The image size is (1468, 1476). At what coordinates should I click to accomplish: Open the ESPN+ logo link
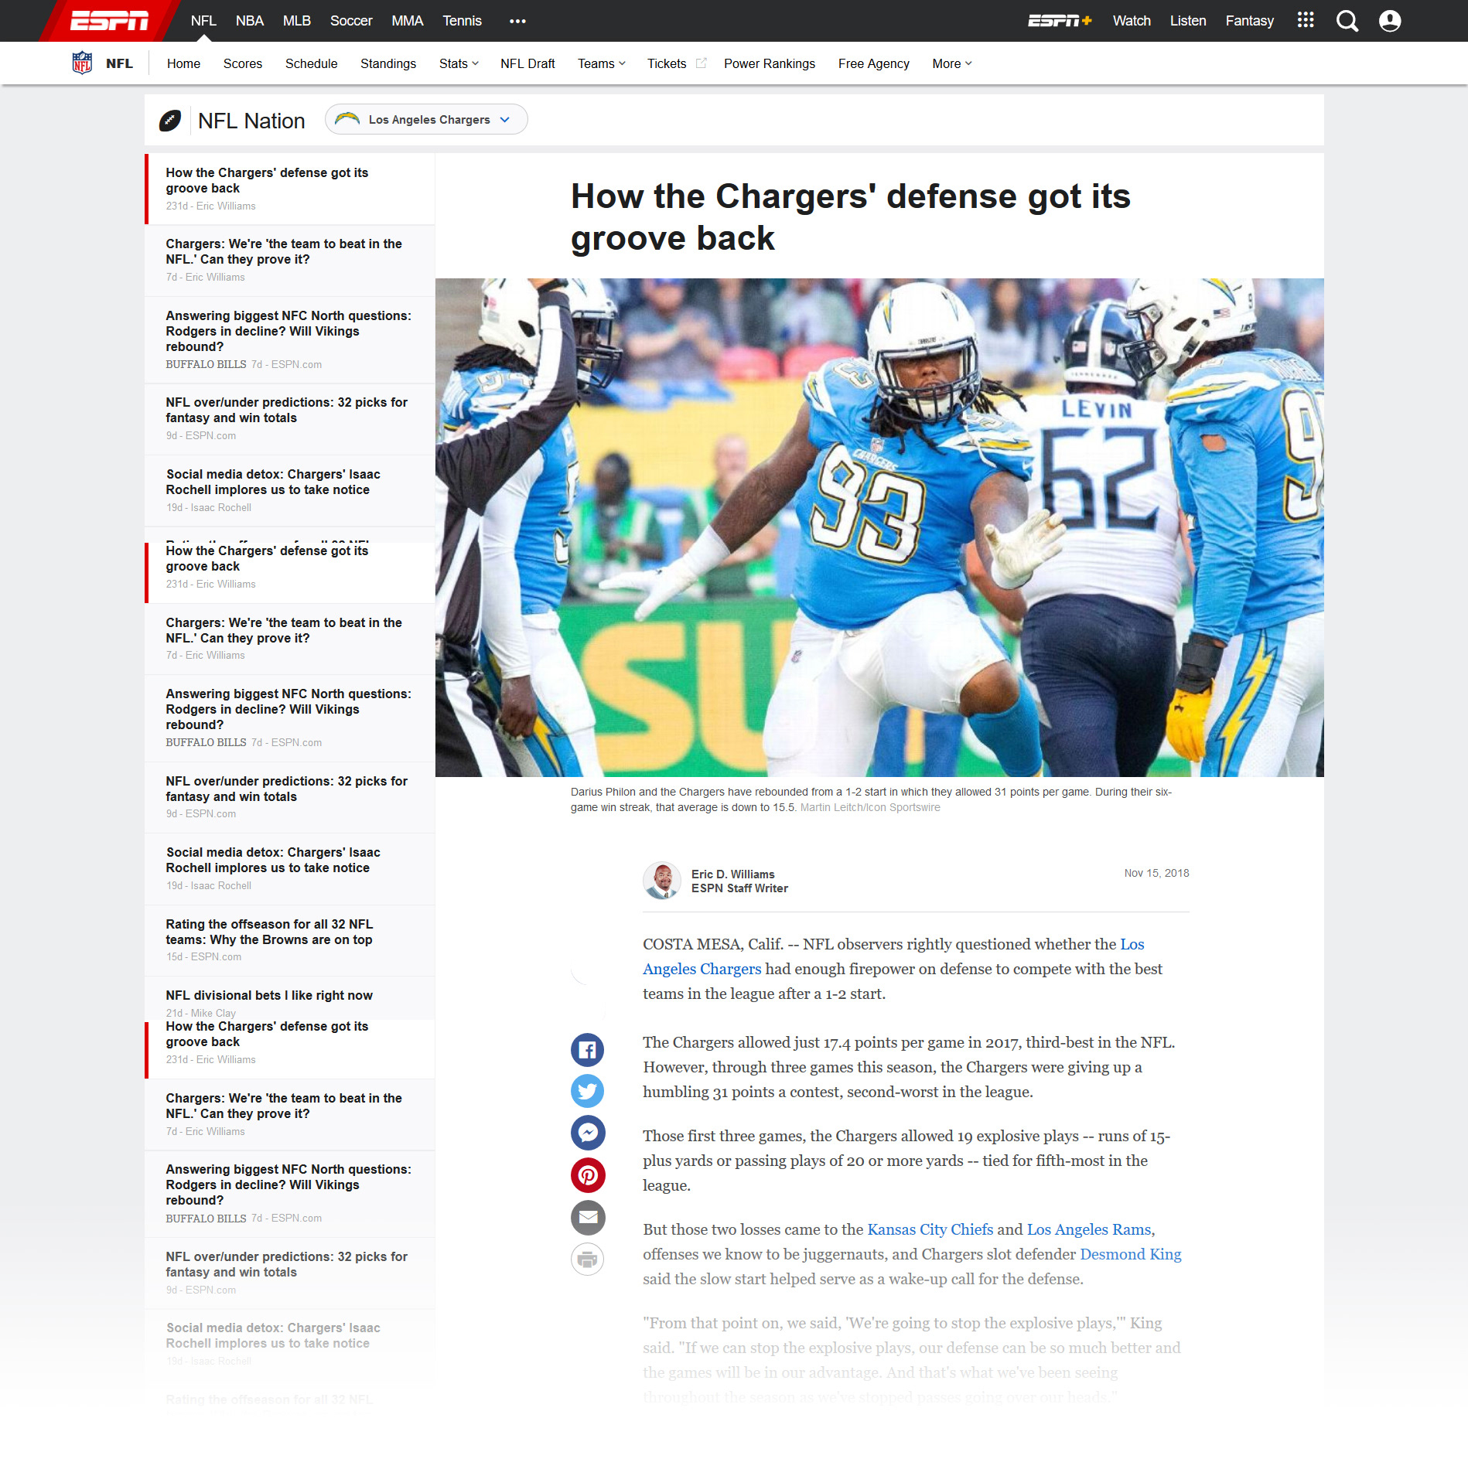point(1059,21)
